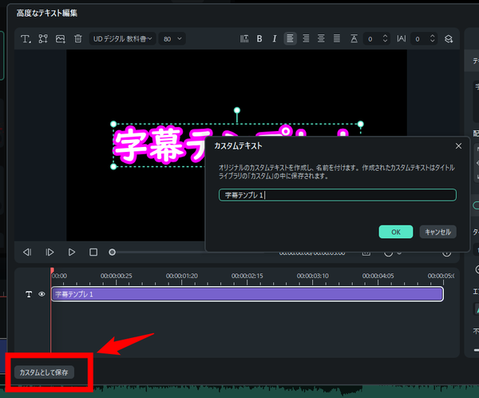Click the top-left text box handle

113,124
